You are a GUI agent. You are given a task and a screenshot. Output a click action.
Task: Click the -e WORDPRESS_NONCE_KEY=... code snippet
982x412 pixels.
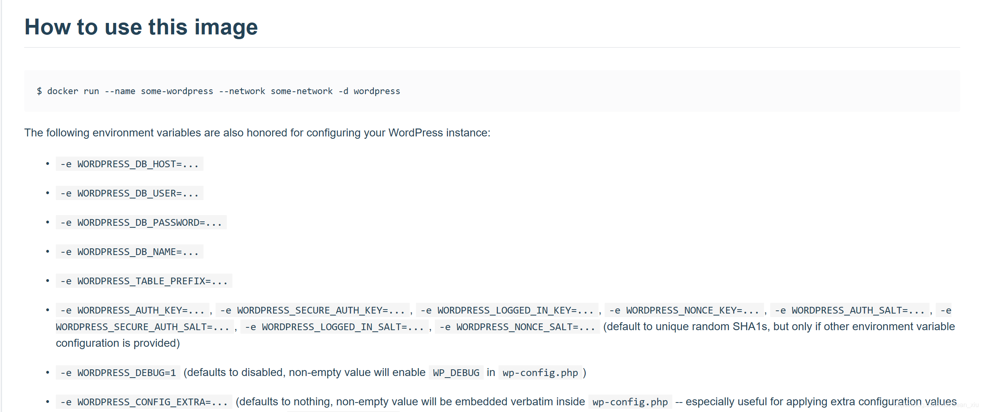[x=684, y=310]
